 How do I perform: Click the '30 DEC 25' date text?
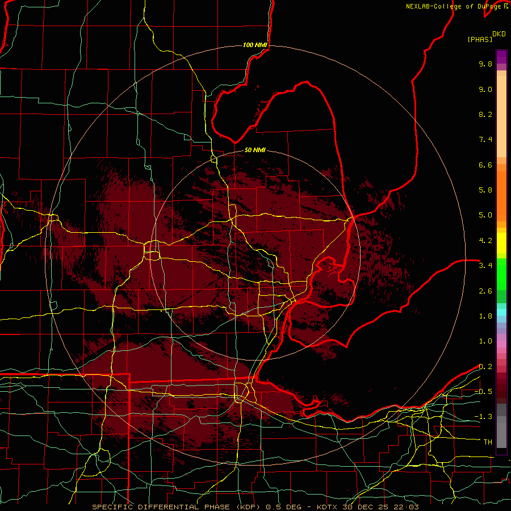367,507
